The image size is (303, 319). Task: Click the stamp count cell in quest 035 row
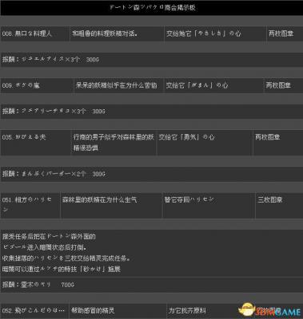pos(278,142)
